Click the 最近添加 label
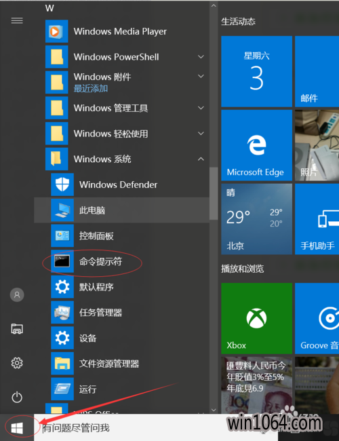This screenshot has width=339, height=441. pyautogui.click(x=91, y=89)
